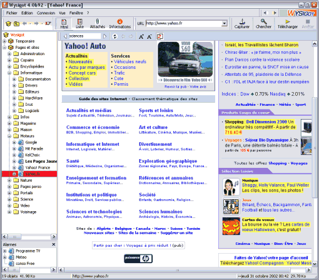Open the Edition menu
This screenshot has width=319, height=280.
(x=27, y=13)
